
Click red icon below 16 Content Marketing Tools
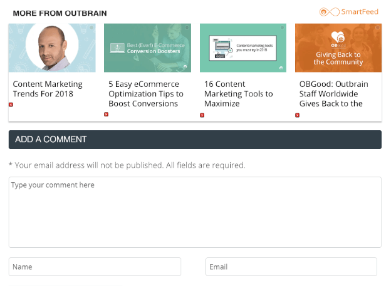(202, 115)
